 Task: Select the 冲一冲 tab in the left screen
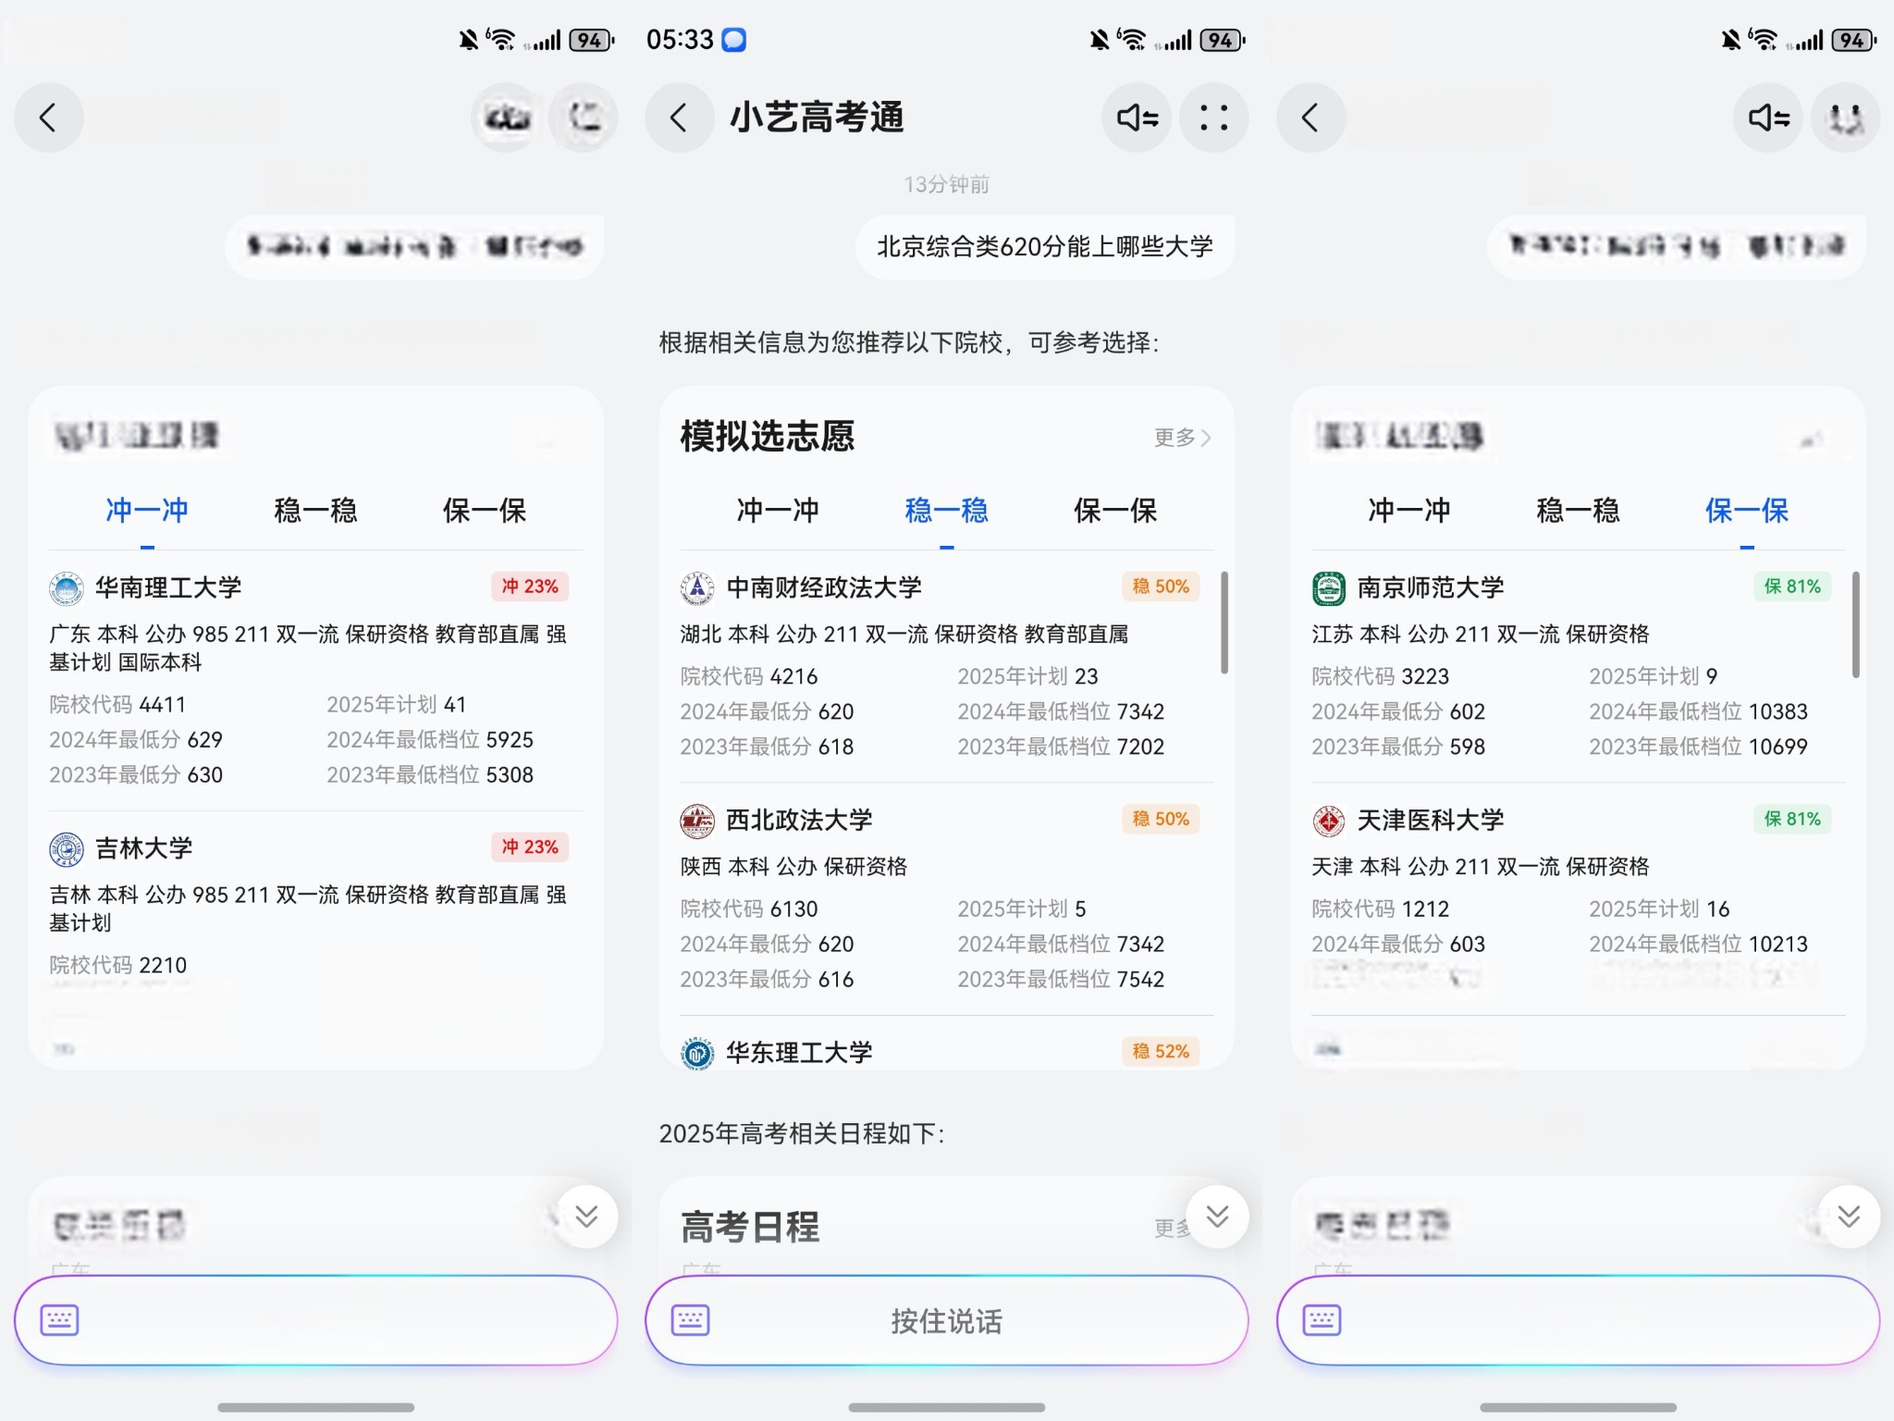point(147,511)
